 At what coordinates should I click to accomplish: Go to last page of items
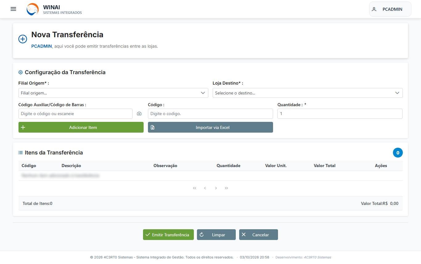(x=227, y=188)
